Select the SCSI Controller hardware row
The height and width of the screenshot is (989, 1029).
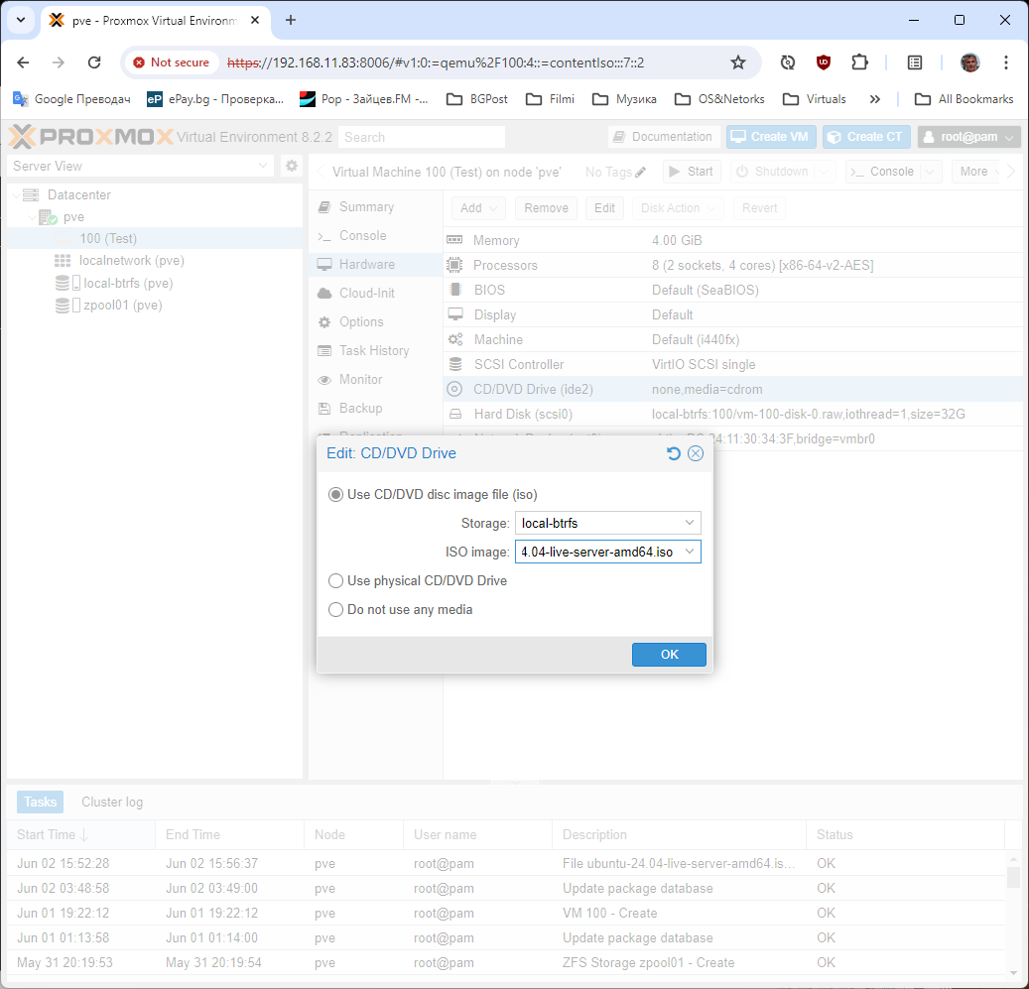733,365
